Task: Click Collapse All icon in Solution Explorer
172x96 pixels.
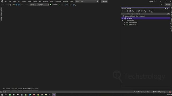Action: [139, 11]
